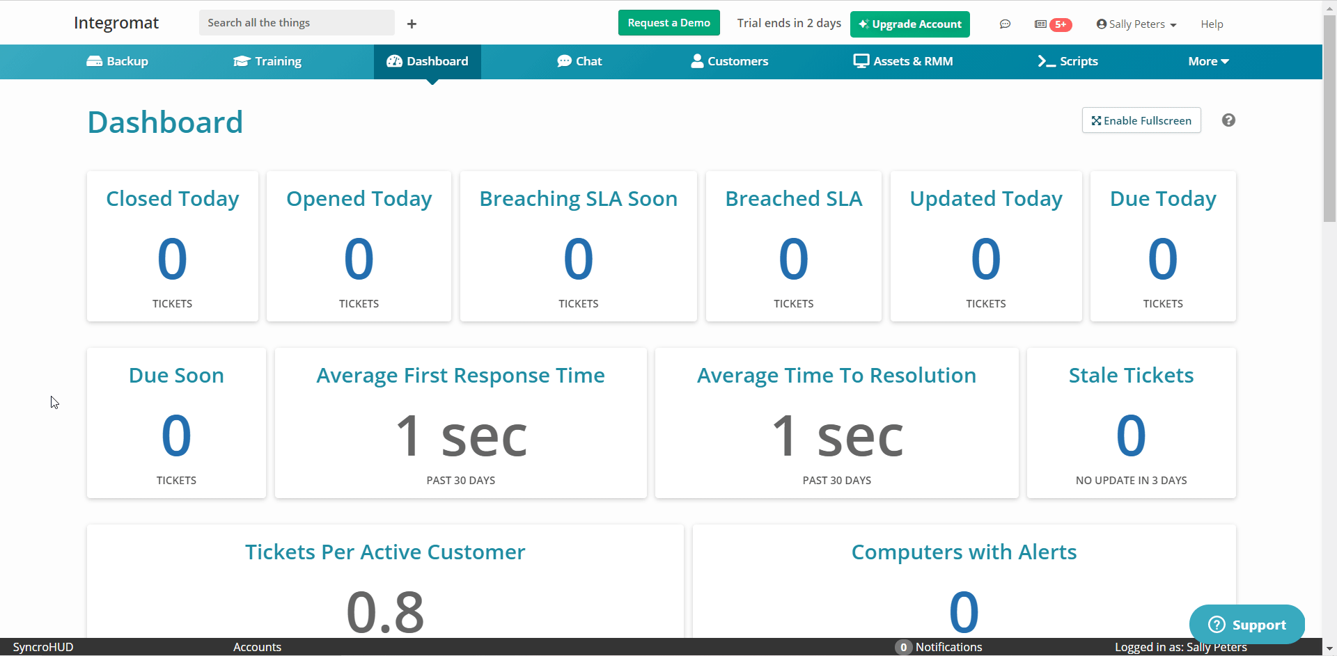Click the 0 notifications badge
1337x656 pixels.
[x=903, y=647]
